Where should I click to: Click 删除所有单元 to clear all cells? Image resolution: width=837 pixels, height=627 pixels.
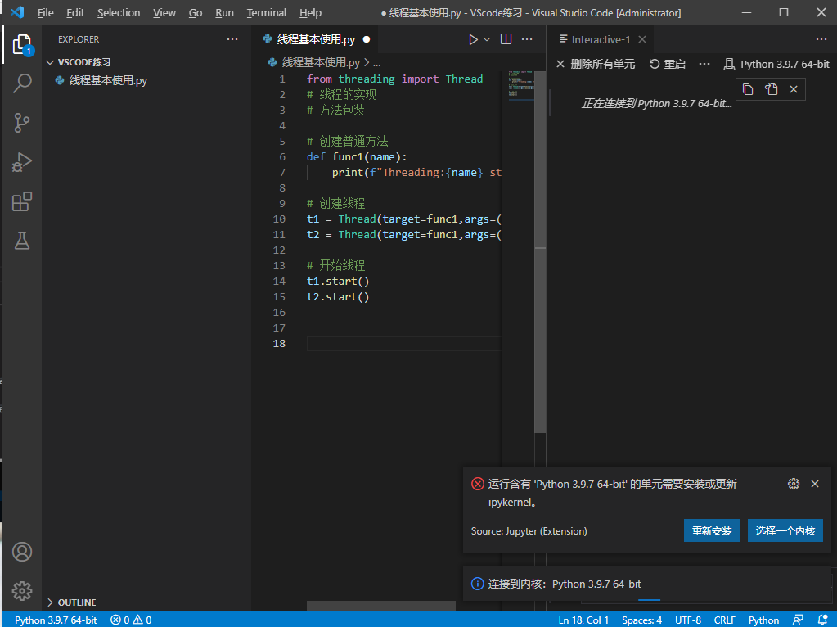595,64
